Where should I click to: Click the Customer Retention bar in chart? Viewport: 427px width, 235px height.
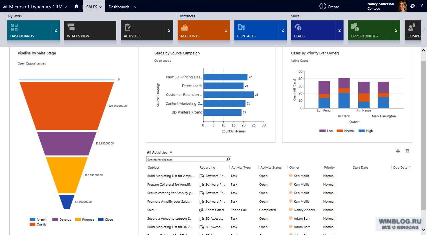point(228,95)
